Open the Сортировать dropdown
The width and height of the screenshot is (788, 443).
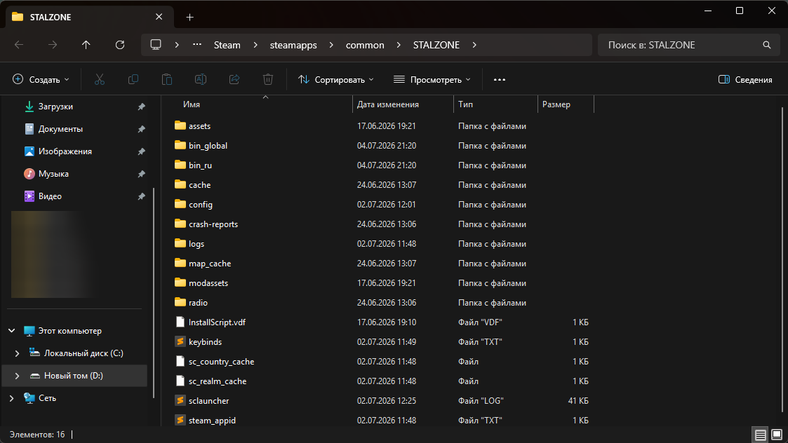pyautogui.click(x=335, y=79)
